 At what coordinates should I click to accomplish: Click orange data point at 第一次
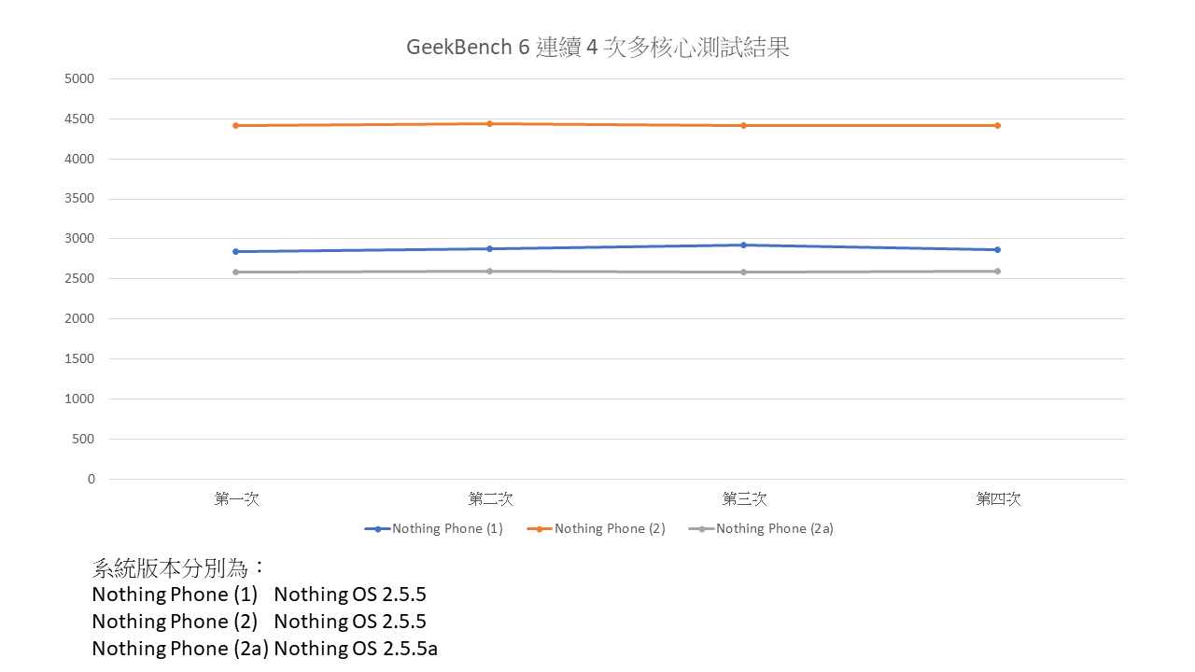(x=236, y=125)
